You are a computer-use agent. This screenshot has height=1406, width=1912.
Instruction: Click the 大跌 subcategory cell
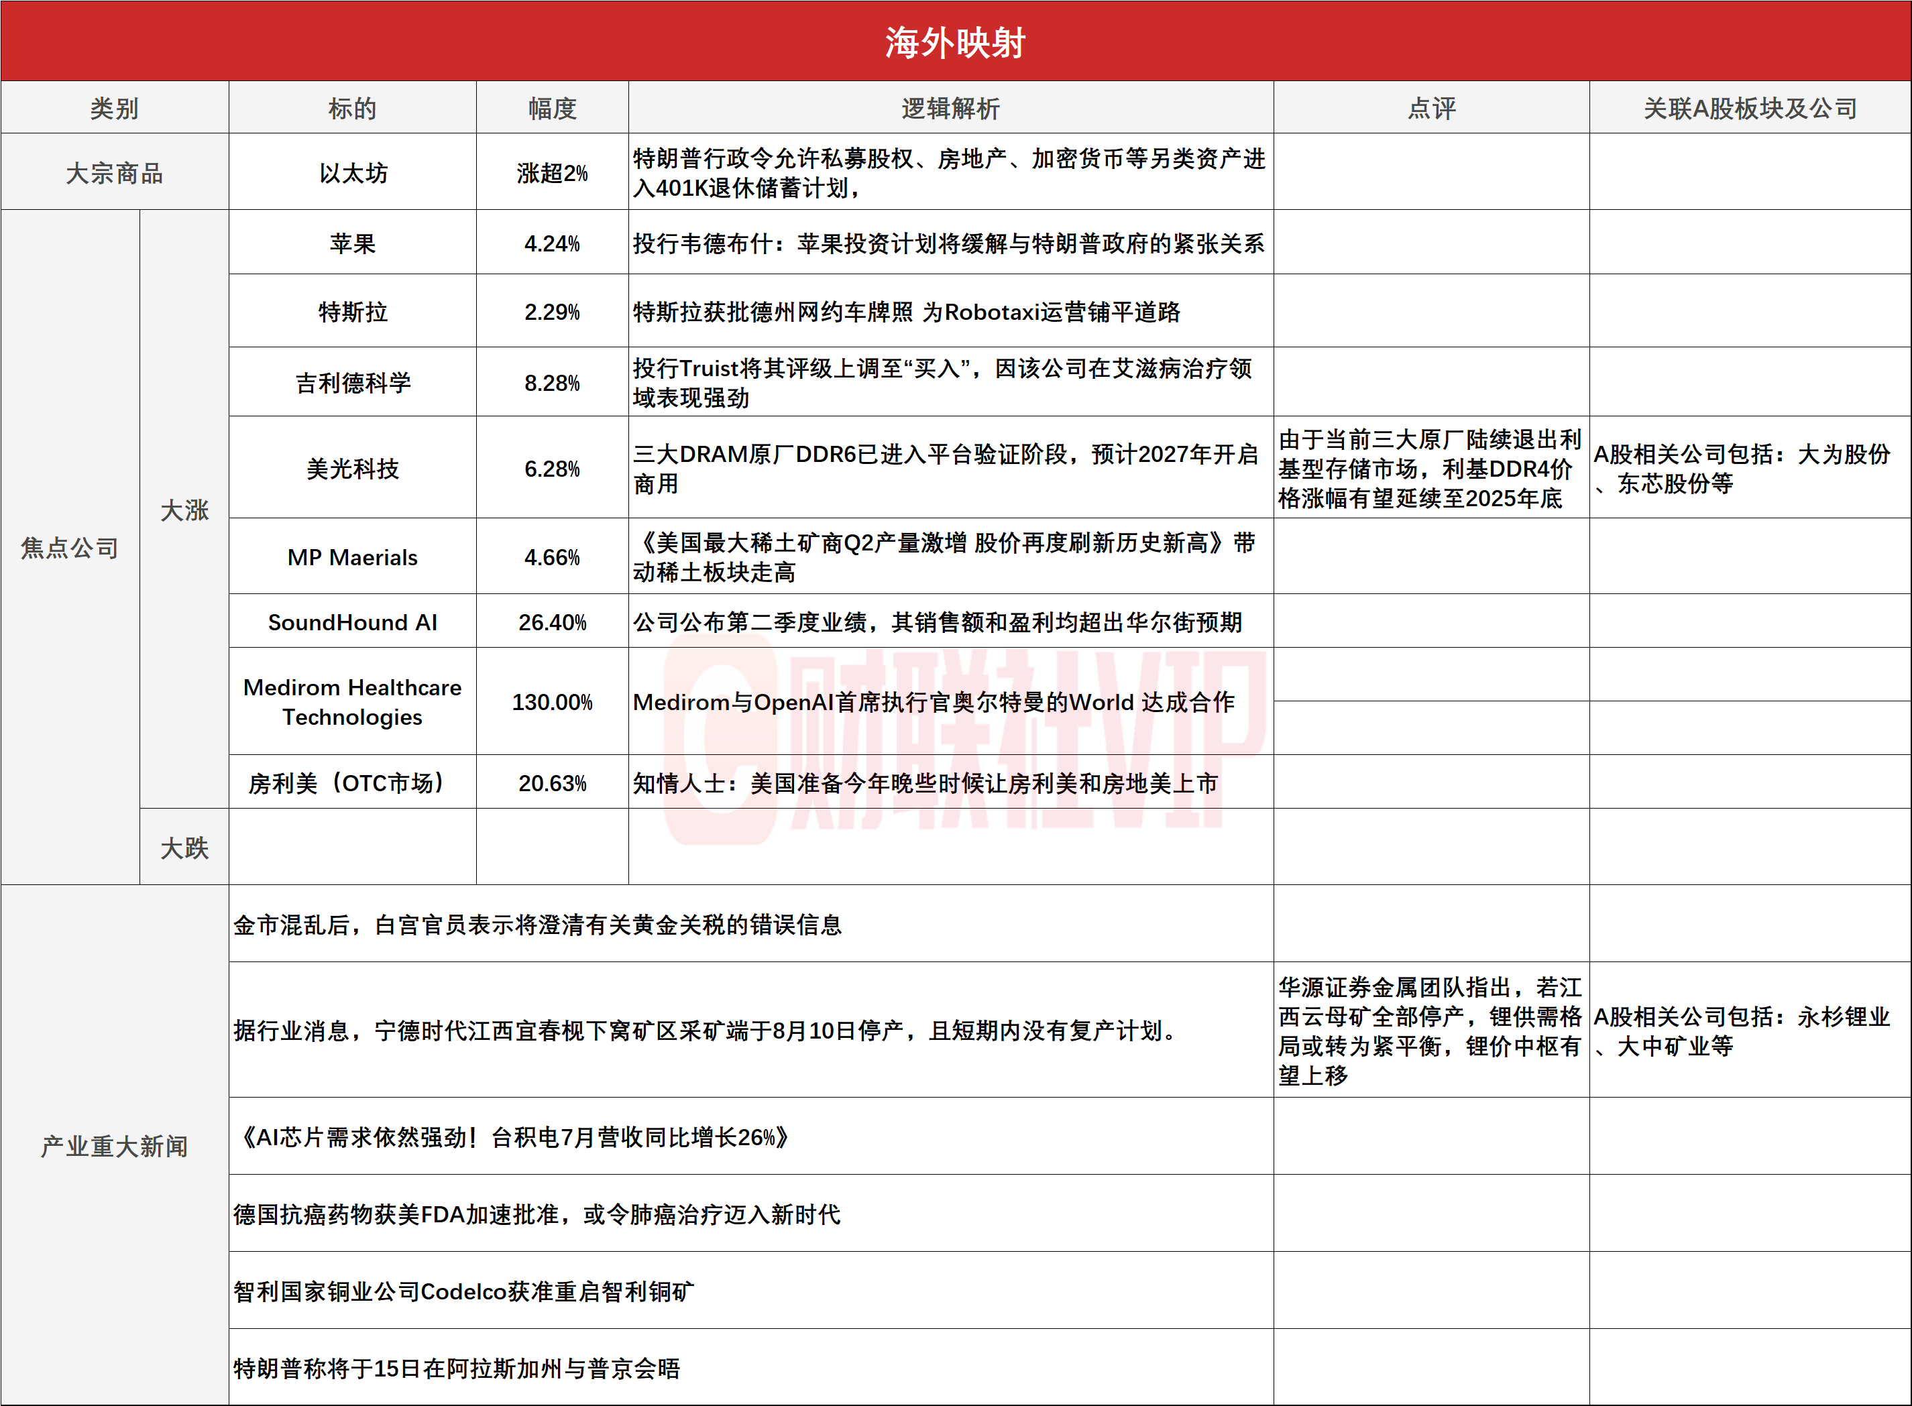click(x=184, y=847)
